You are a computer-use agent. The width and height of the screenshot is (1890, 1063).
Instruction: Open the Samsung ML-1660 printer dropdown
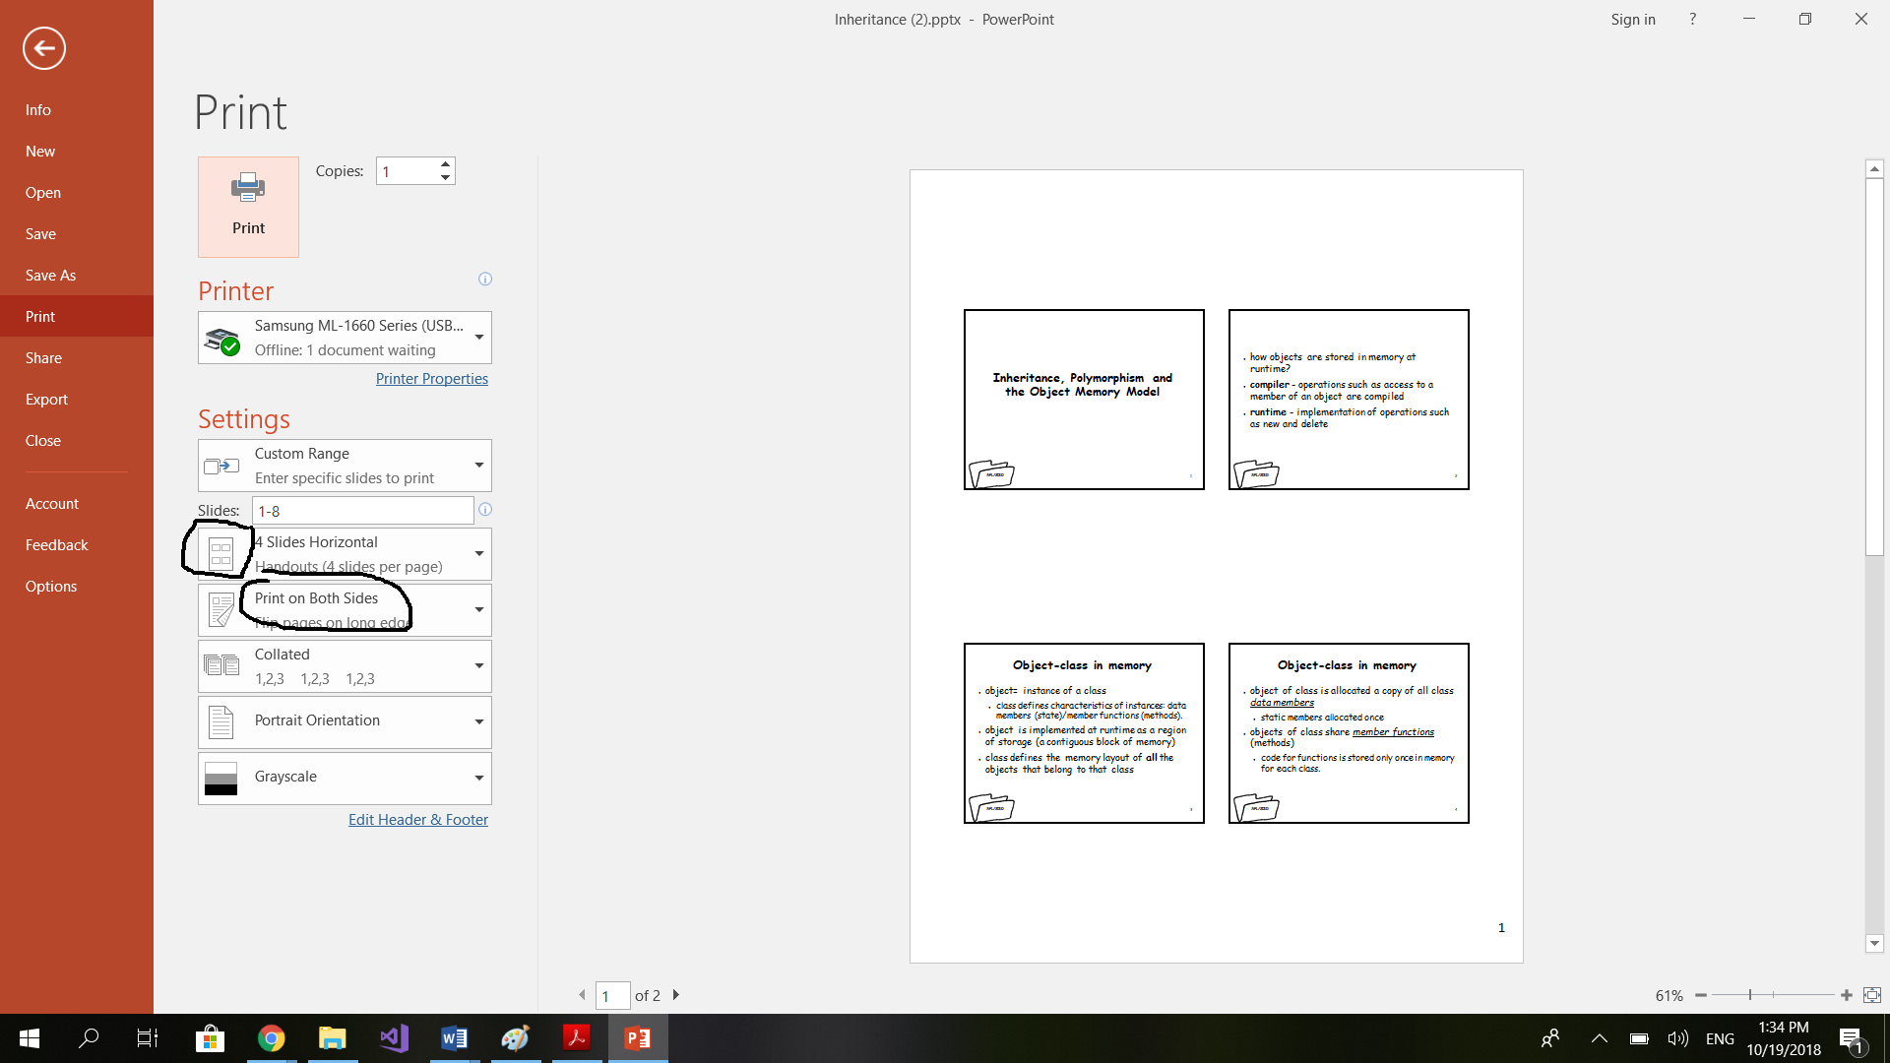coord(345,338)
